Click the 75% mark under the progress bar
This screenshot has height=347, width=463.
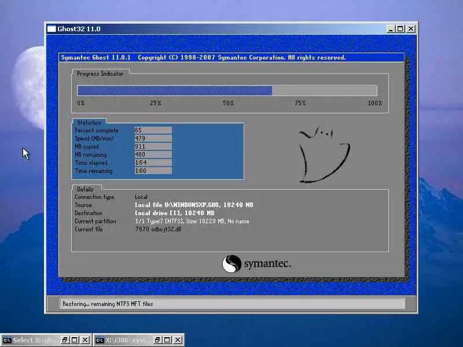[x=300, y=103]
